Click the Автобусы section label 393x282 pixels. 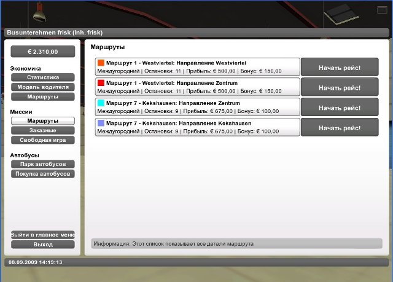pos(25,155)
